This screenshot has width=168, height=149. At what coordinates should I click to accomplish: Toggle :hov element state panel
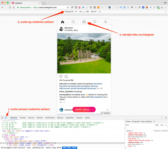click(157, 125)
